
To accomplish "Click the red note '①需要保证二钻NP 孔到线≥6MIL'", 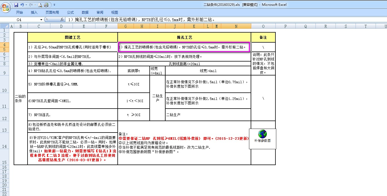I will (x=184, y=139).
